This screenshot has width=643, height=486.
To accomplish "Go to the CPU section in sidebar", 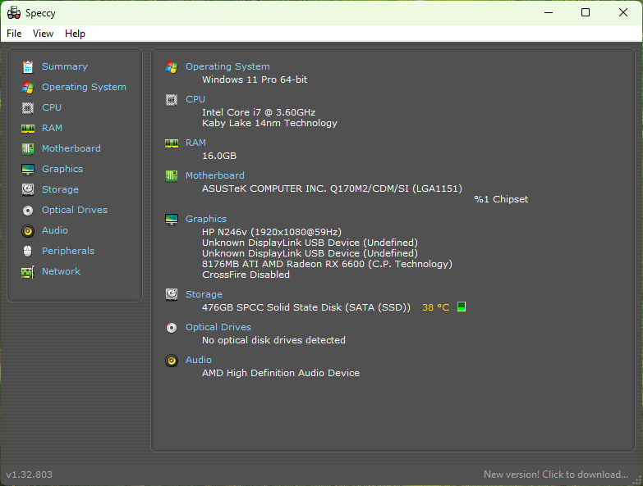I will pyautogui.click(x=52, y=107).
